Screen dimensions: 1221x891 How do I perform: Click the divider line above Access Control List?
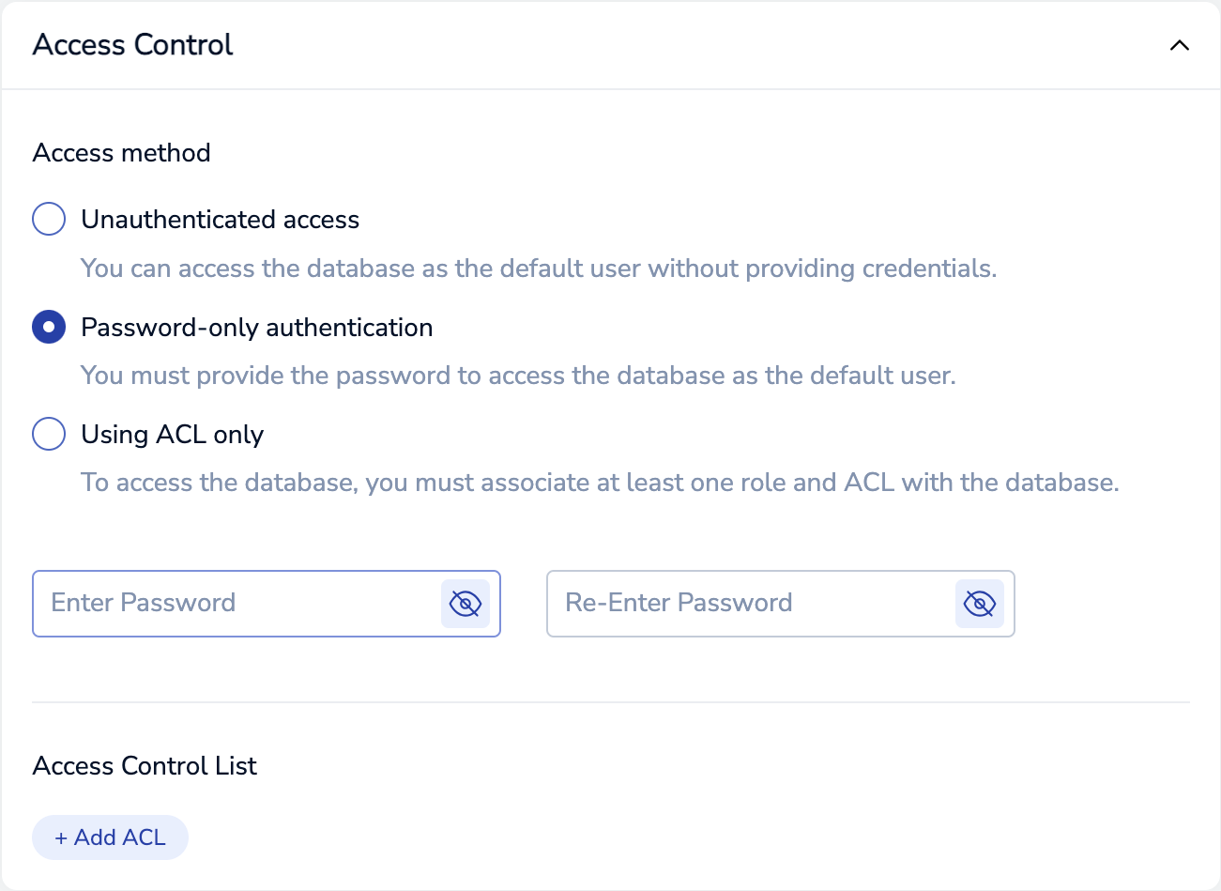pos(610,702)
